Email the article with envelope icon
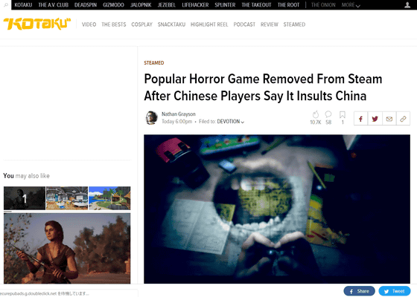This screenshot has width=417, height=297. point(389,119)
